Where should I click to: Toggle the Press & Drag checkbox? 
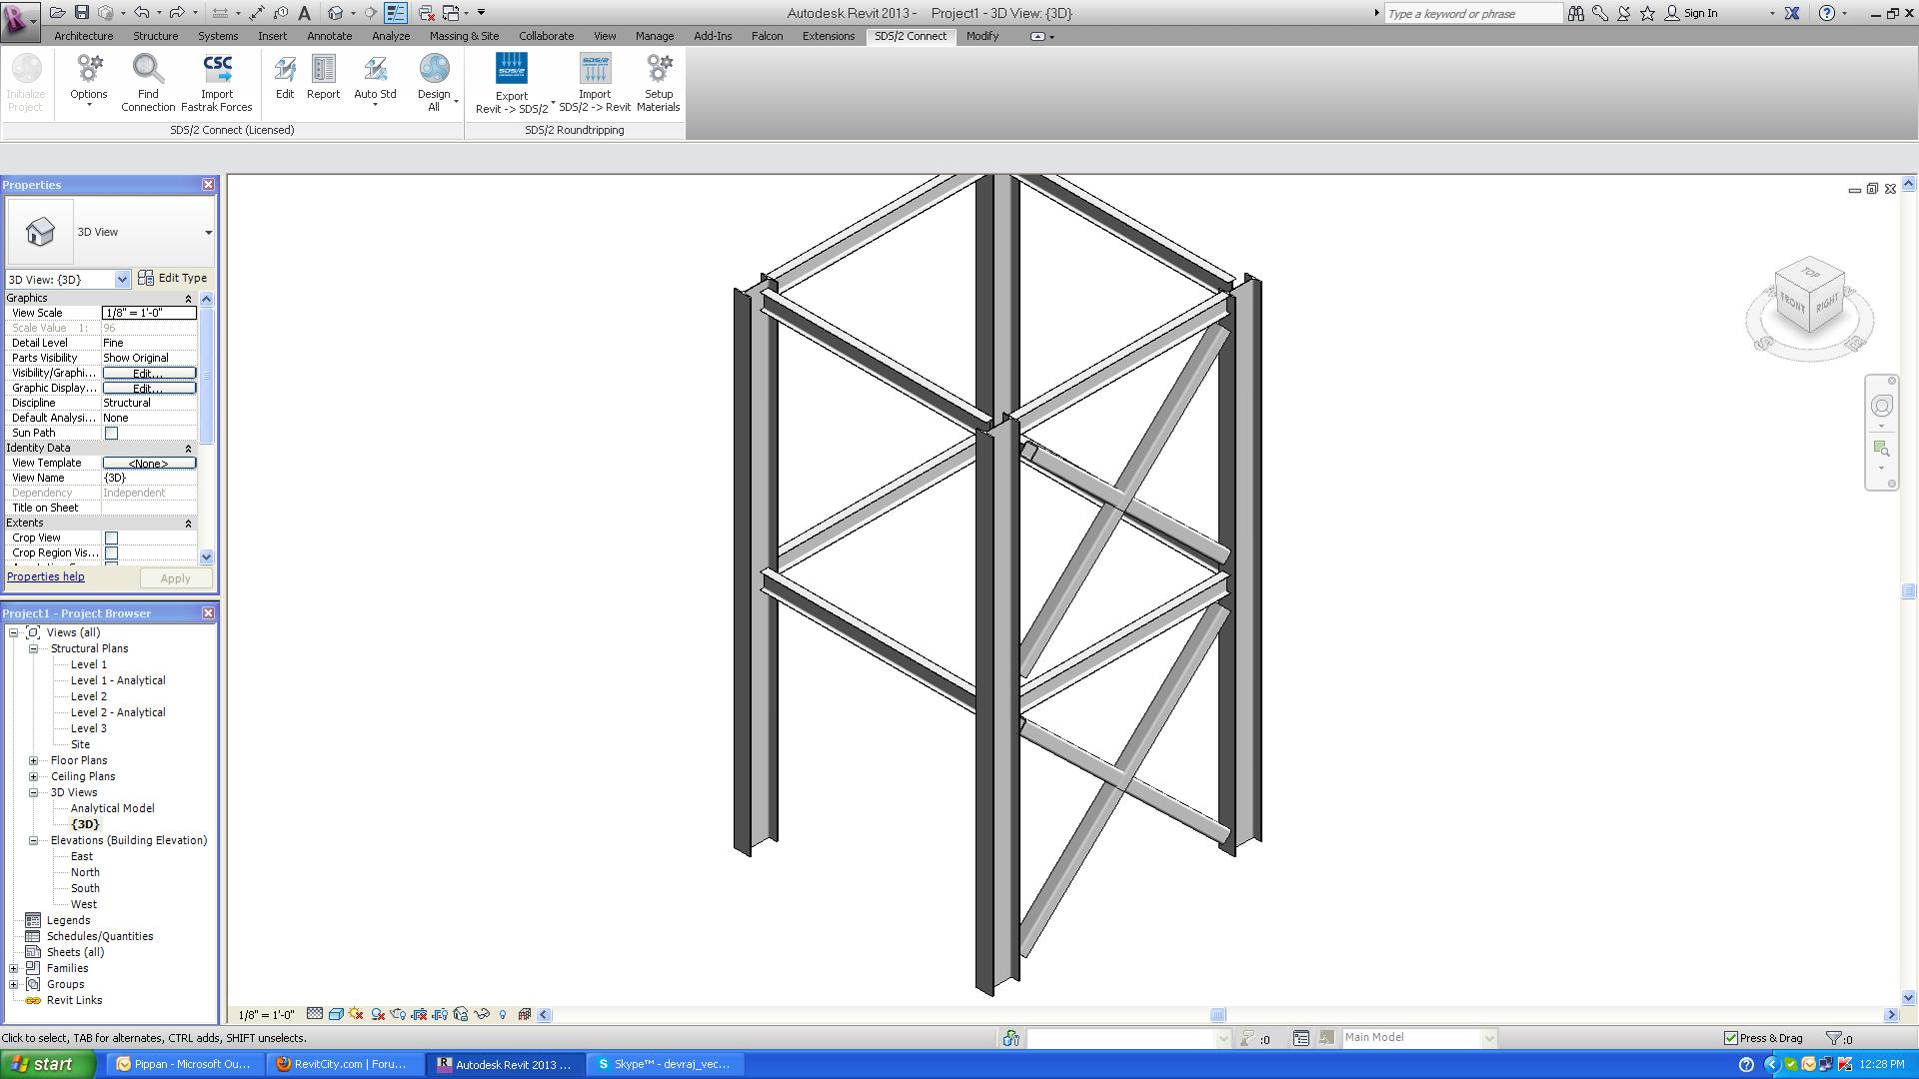1731,1038
